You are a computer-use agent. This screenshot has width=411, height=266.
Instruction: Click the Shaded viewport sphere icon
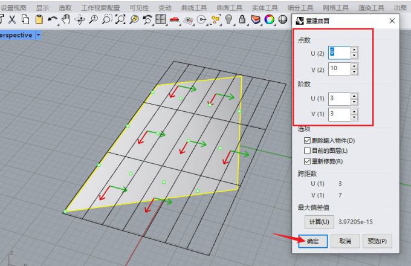pyautogui.click(x=283, y=19)
